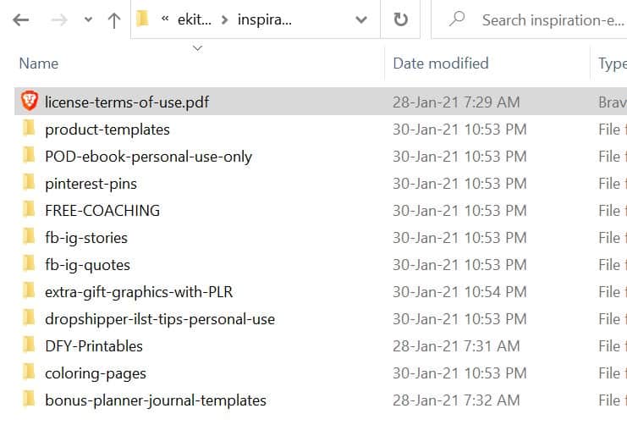
Task: Select the pinterest-pins folder name
Action: [91, 184]
